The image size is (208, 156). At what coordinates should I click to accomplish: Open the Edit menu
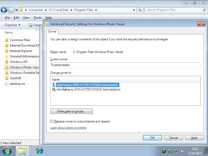click(16, 18)
